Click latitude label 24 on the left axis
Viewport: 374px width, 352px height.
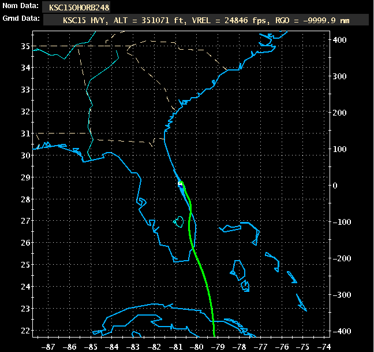[25, 287]
